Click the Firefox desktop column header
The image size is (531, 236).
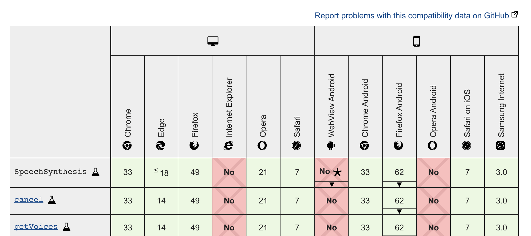coord(195,107)
